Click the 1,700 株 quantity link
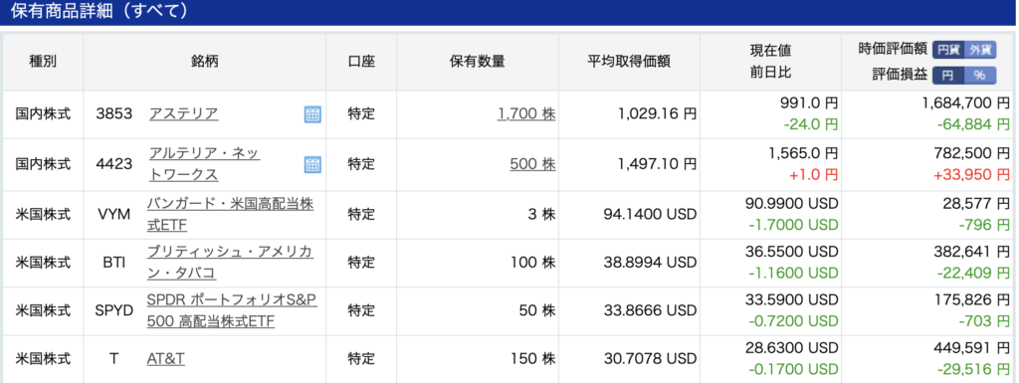1019x383 pixels. pos(526,113)
